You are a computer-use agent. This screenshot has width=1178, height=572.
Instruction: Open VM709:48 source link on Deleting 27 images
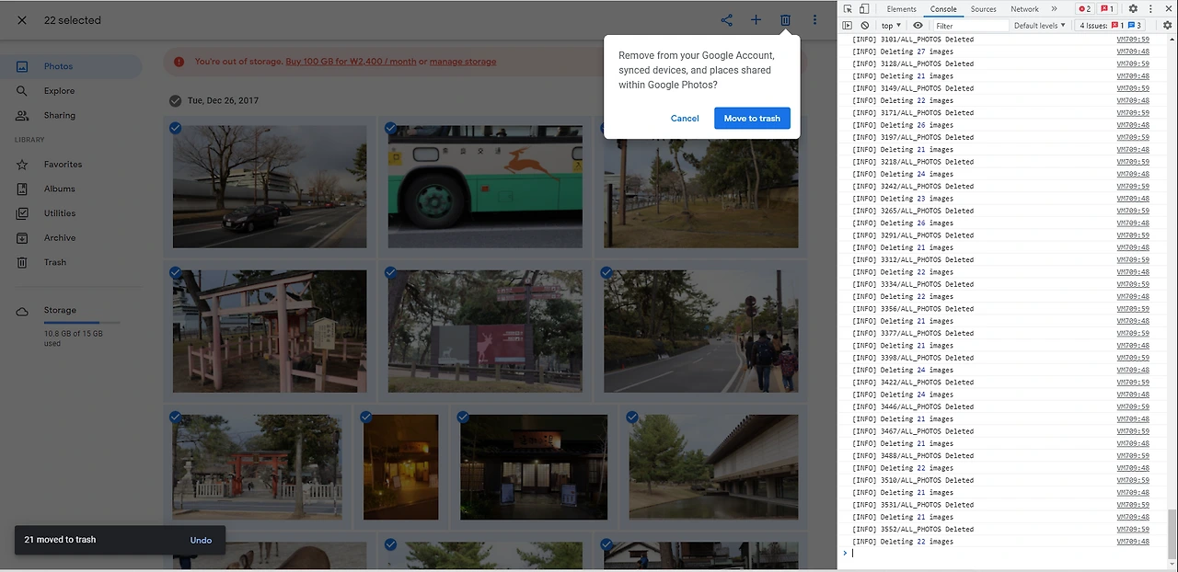pos(1133,51)
